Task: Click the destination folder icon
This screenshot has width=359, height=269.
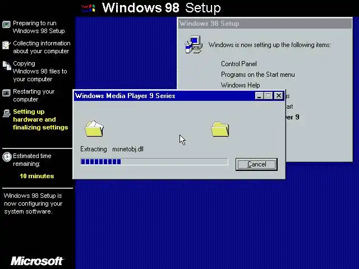Action: (220, 129)
